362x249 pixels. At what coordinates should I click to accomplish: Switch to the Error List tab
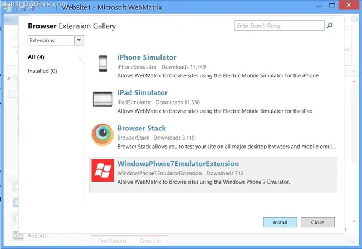pos(150,241)
